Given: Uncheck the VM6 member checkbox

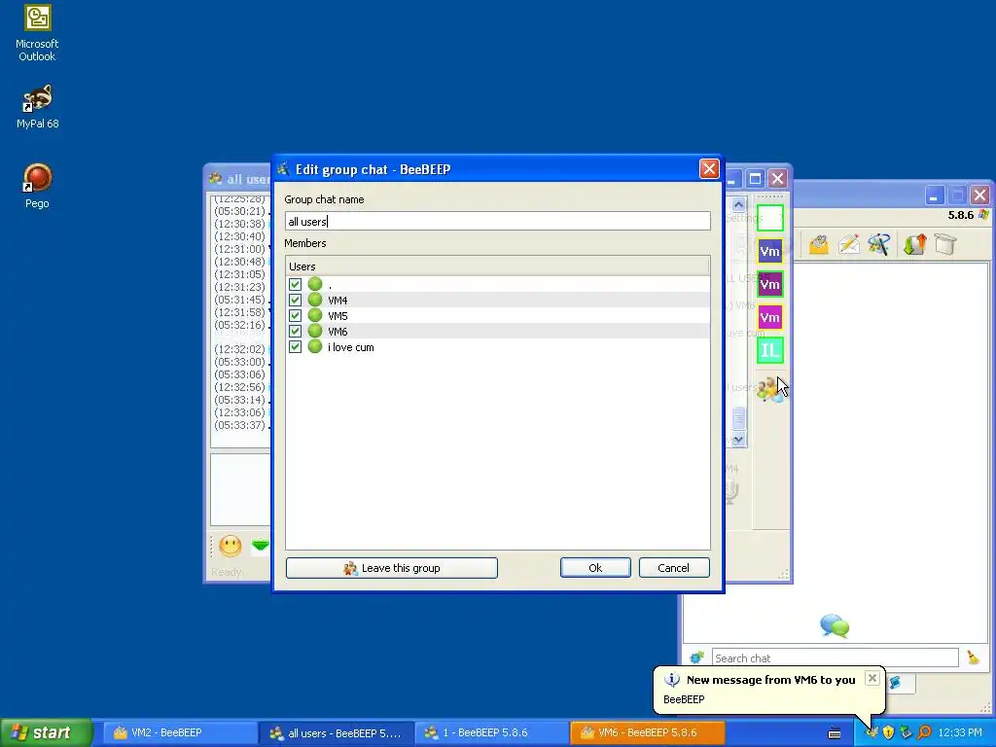Looking at the screenshot, I should (x=295, y=331).
